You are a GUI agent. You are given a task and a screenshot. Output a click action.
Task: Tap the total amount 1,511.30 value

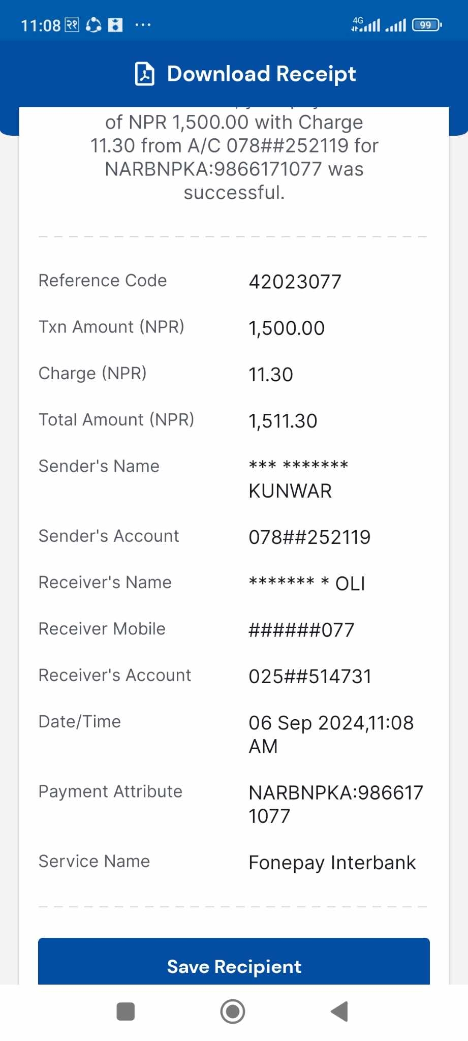click(x=283, y=421)
